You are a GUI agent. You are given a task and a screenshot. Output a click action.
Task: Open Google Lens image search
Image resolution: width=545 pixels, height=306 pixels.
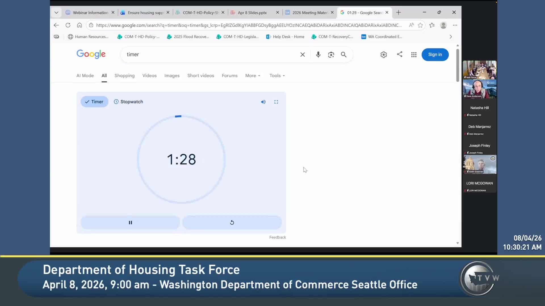[331, 55]
